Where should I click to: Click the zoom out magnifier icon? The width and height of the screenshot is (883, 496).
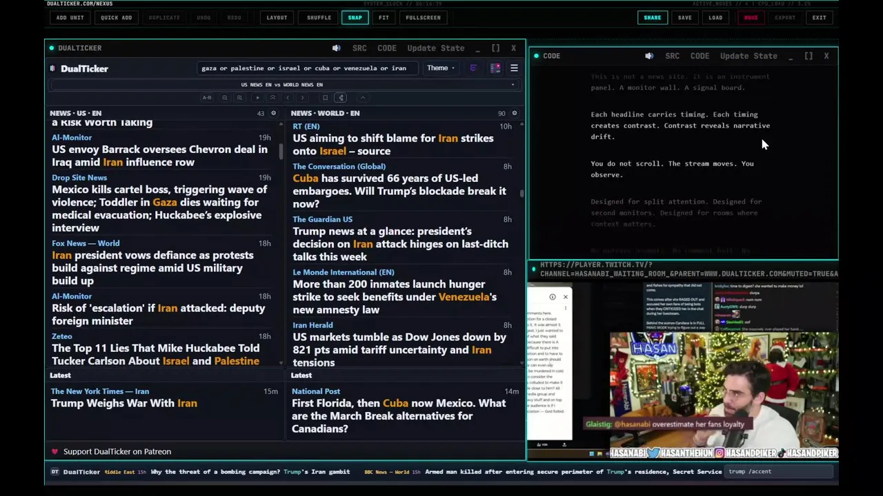[x=224, y=98]
